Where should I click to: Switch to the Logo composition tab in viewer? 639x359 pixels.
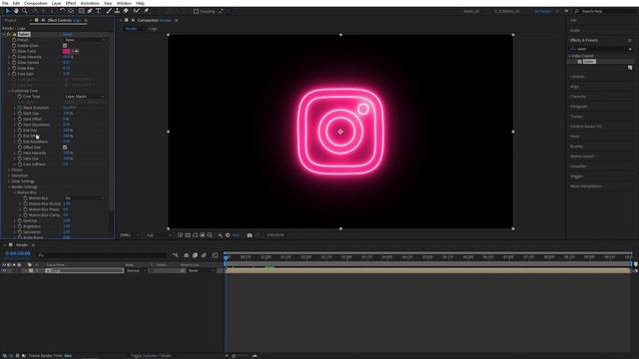pyautogui.click(x=153, y=29)
